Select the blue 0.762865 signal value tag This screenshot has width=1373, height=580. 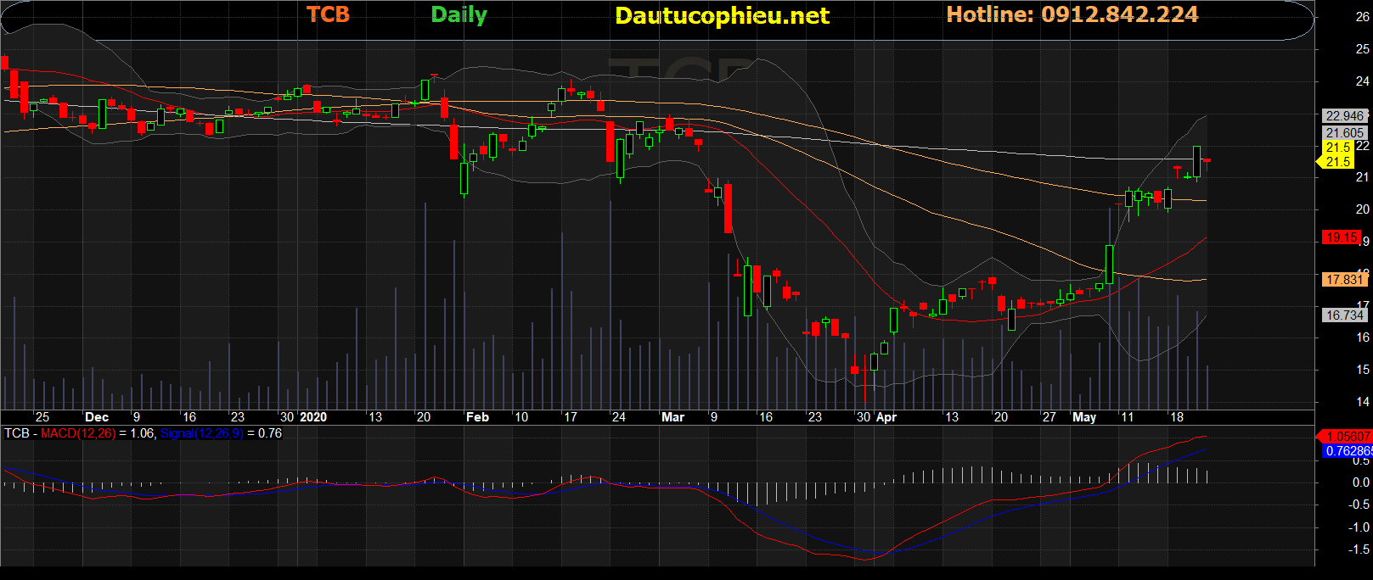click(1348, 451)
